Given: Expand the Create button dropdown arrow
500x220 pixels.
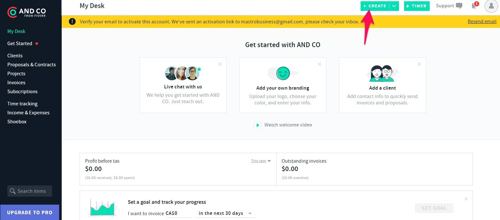Looking at the screenshot, I should [394, 6].
